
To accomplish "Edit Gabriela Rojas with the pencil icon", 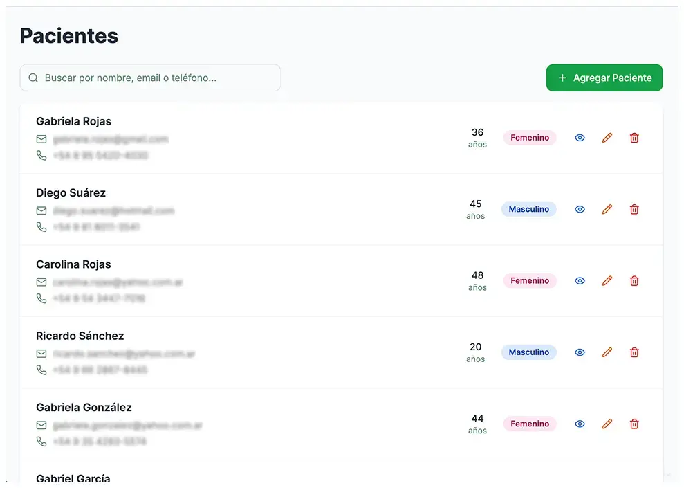I will pos(607,138).
